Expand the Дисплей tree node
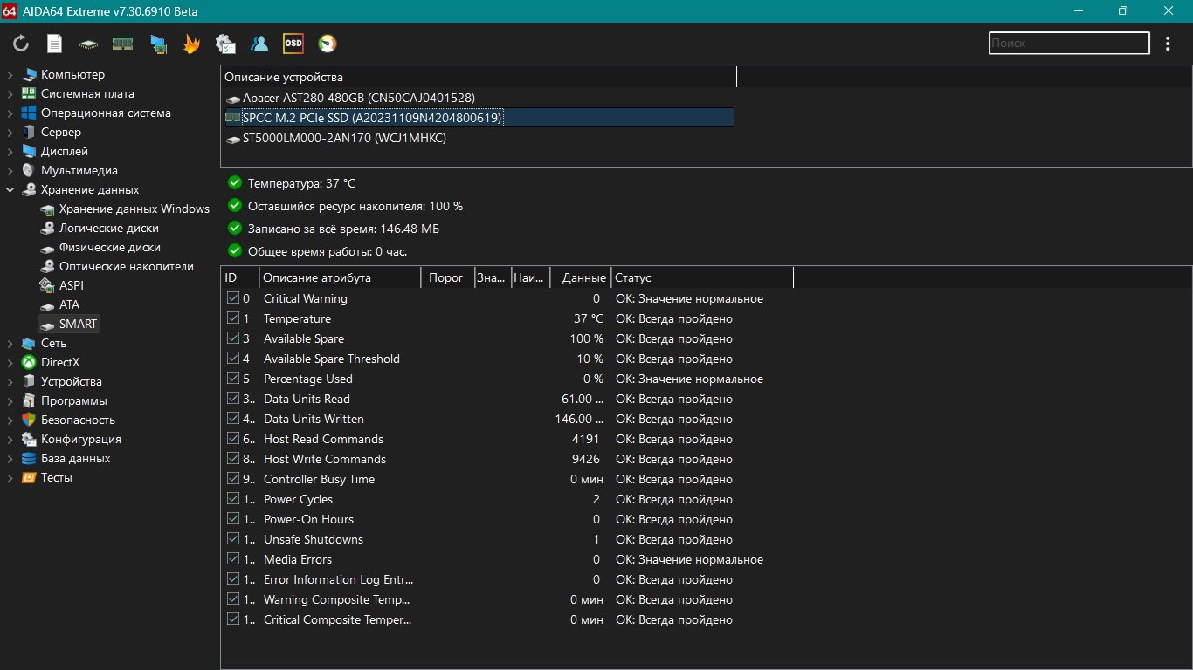 click(x=10, y=152)
